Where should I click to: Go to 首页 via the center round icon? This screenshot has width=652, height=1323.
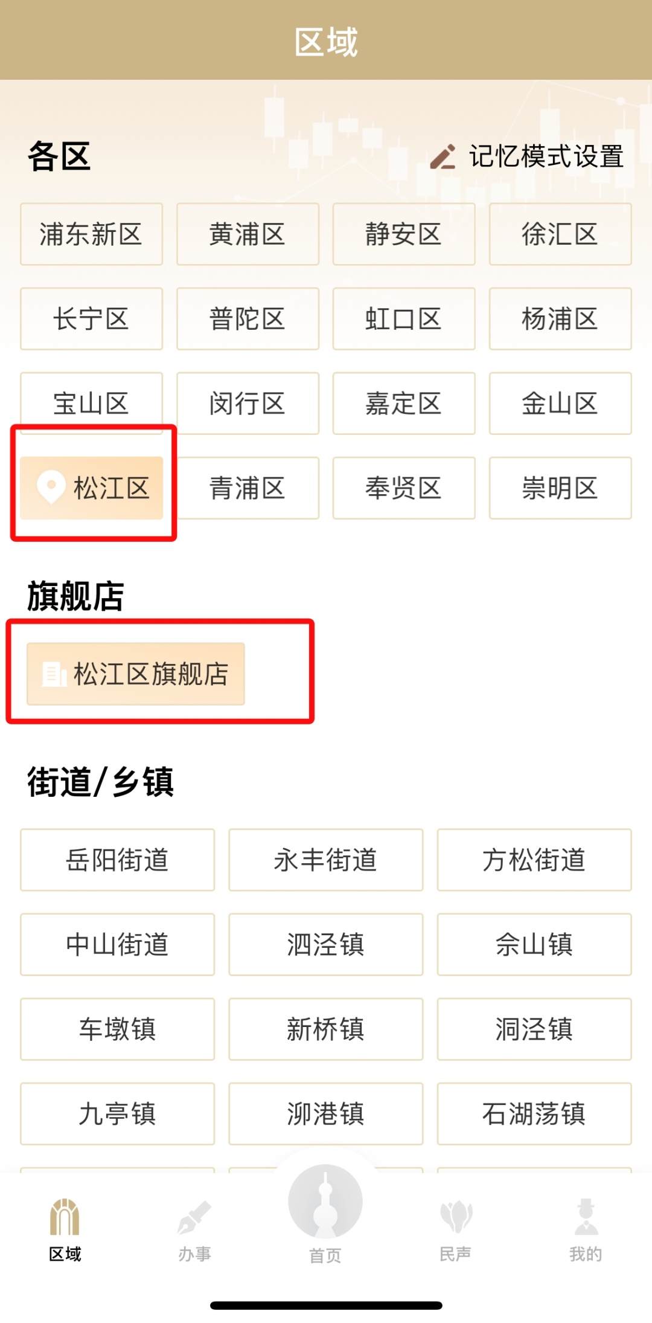pyautogui.click(x=325, y=1202)
